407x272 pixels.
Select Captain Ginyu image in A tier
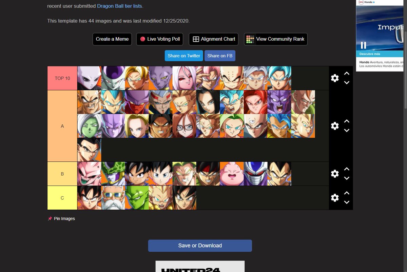click(279, 102)
